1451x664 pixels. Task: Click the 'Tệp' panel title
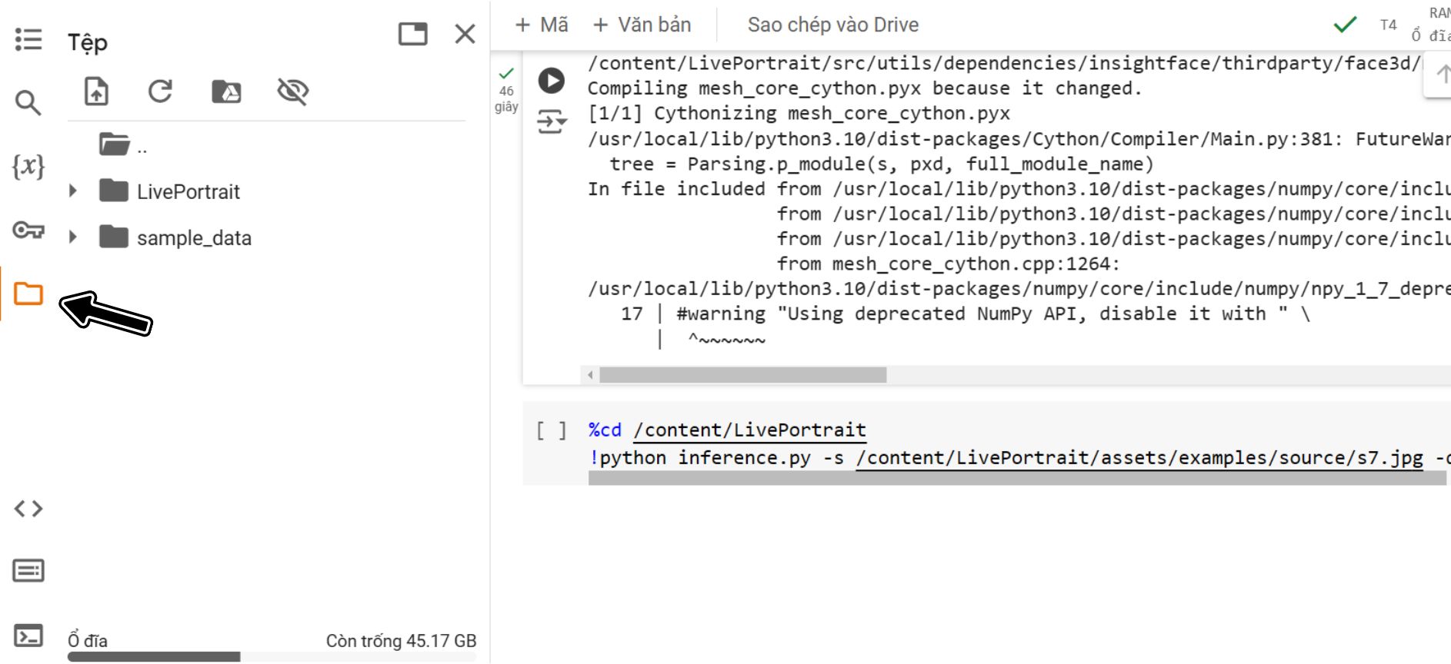click(x=88, y=42)
